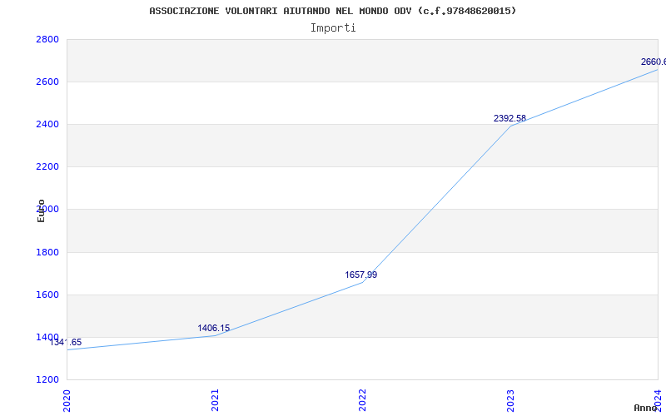
Task: Click the 2392.58 data point label
Action: pos(509,118)
